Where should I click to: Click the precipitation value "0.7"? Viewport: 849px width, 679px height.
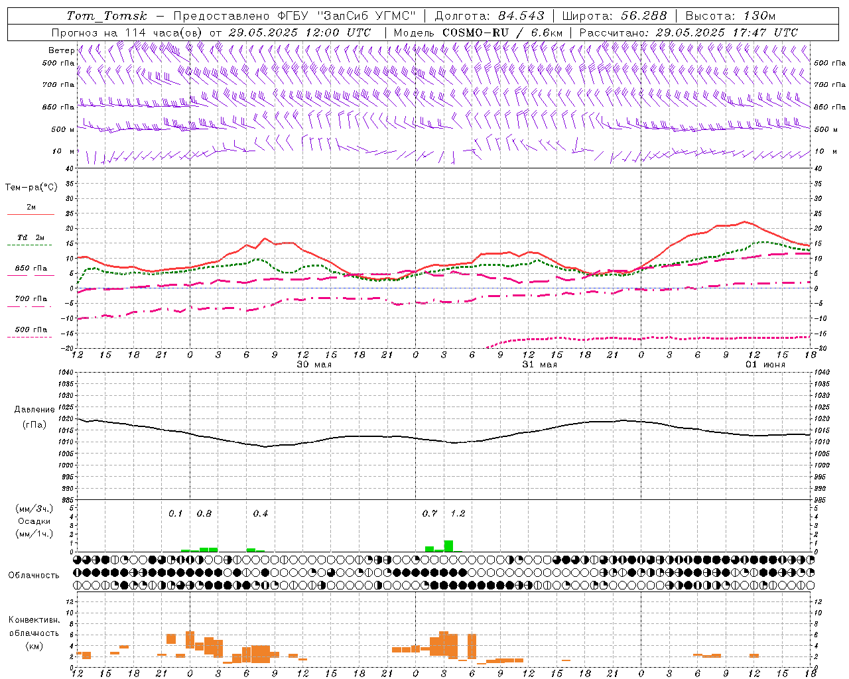coord(429,513)
